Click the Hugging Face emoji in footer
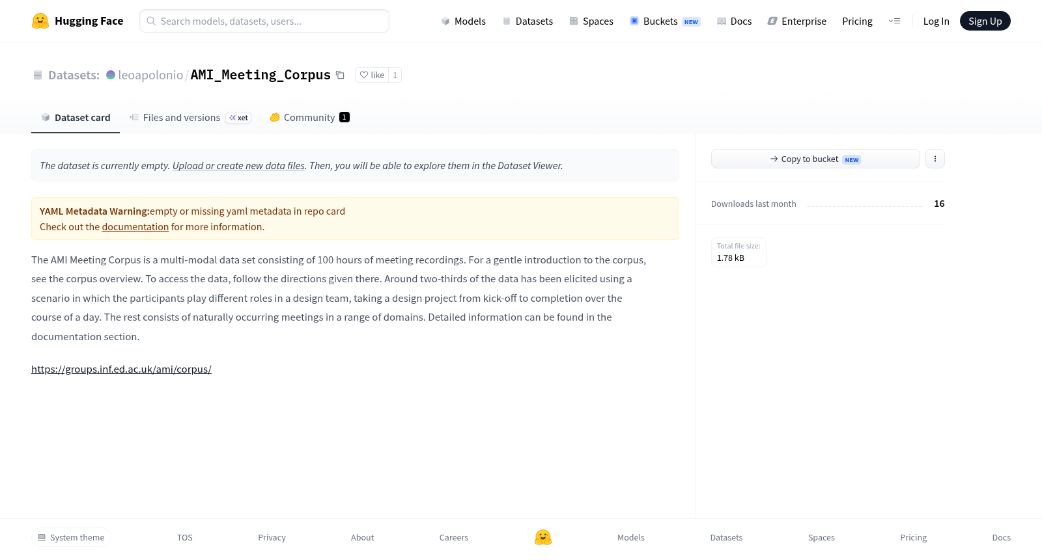1042x560 pixels. 543,537
